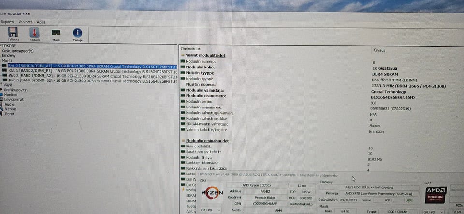Click the AMD X470 chipset field
The width and height of the screenshot is (464, 214).
tap(380, 194)
